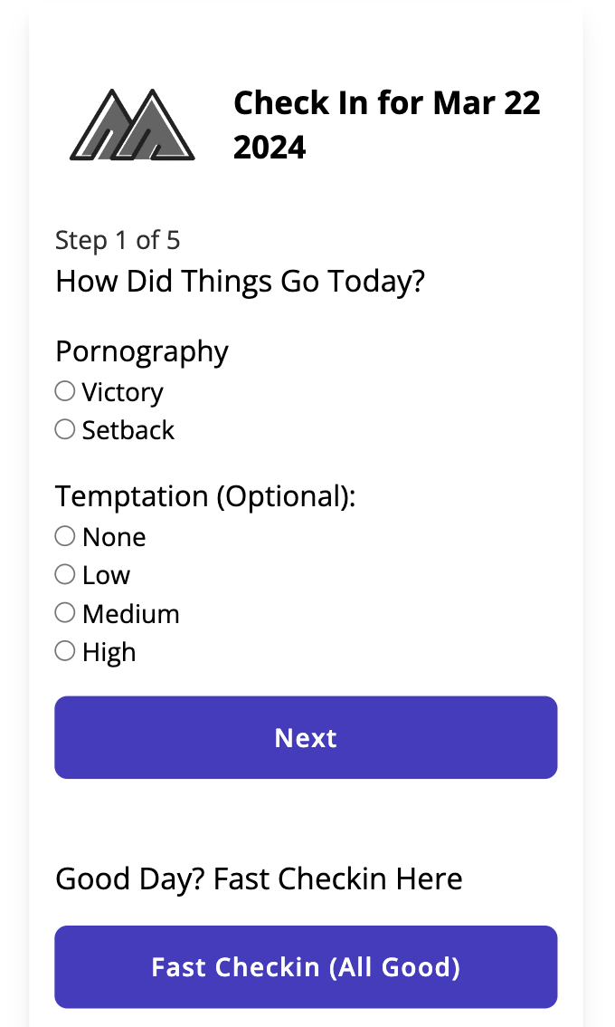Click the Step 1 of 5 indicator
Image resolution: width=615 pixels, height=1027 pixels.
click(x=118, y=240)
